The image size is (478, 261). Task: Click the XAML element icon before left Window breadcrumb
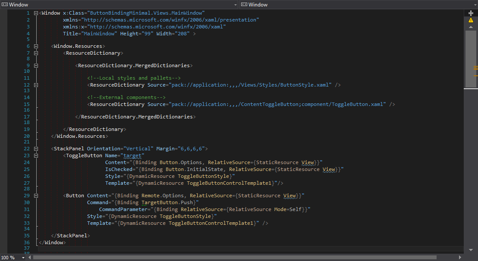click(x=5, y=4)
